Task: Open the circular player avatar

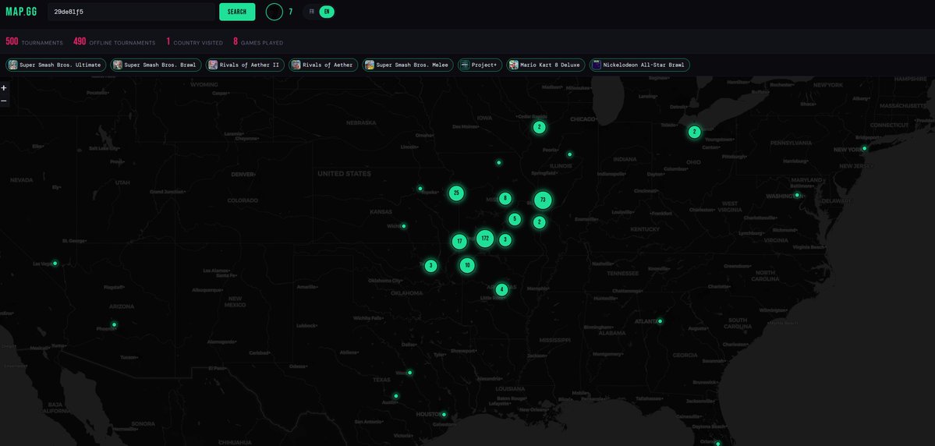Action: [274, 12]
